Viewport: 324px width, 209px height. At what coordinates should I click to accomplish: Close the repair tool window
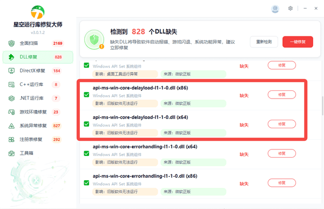click(316, 9)
